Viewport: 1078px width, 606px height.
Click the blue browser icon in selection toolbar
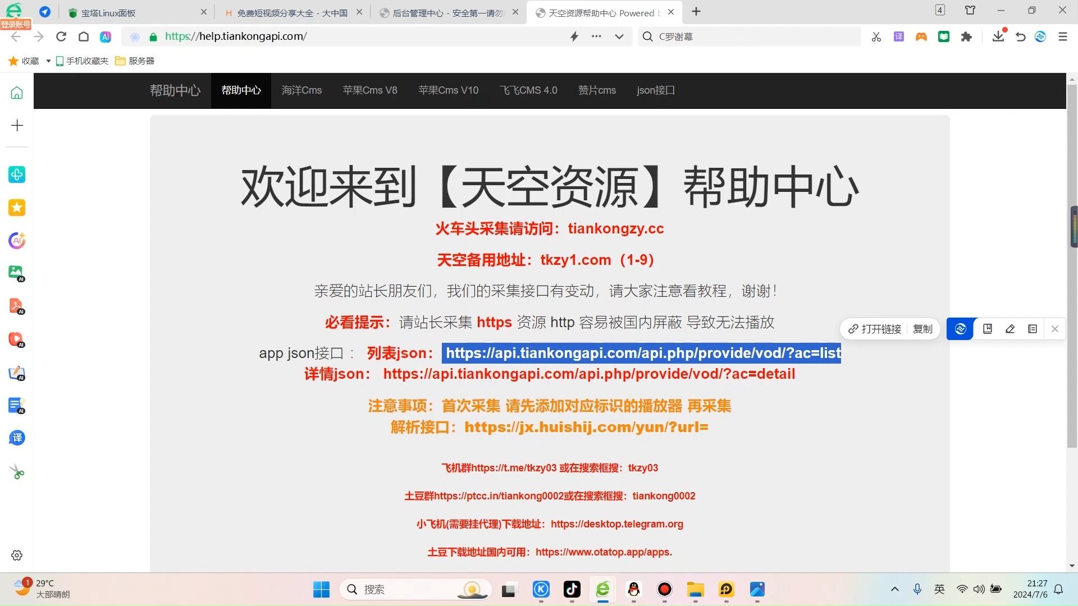coord(960,329)
